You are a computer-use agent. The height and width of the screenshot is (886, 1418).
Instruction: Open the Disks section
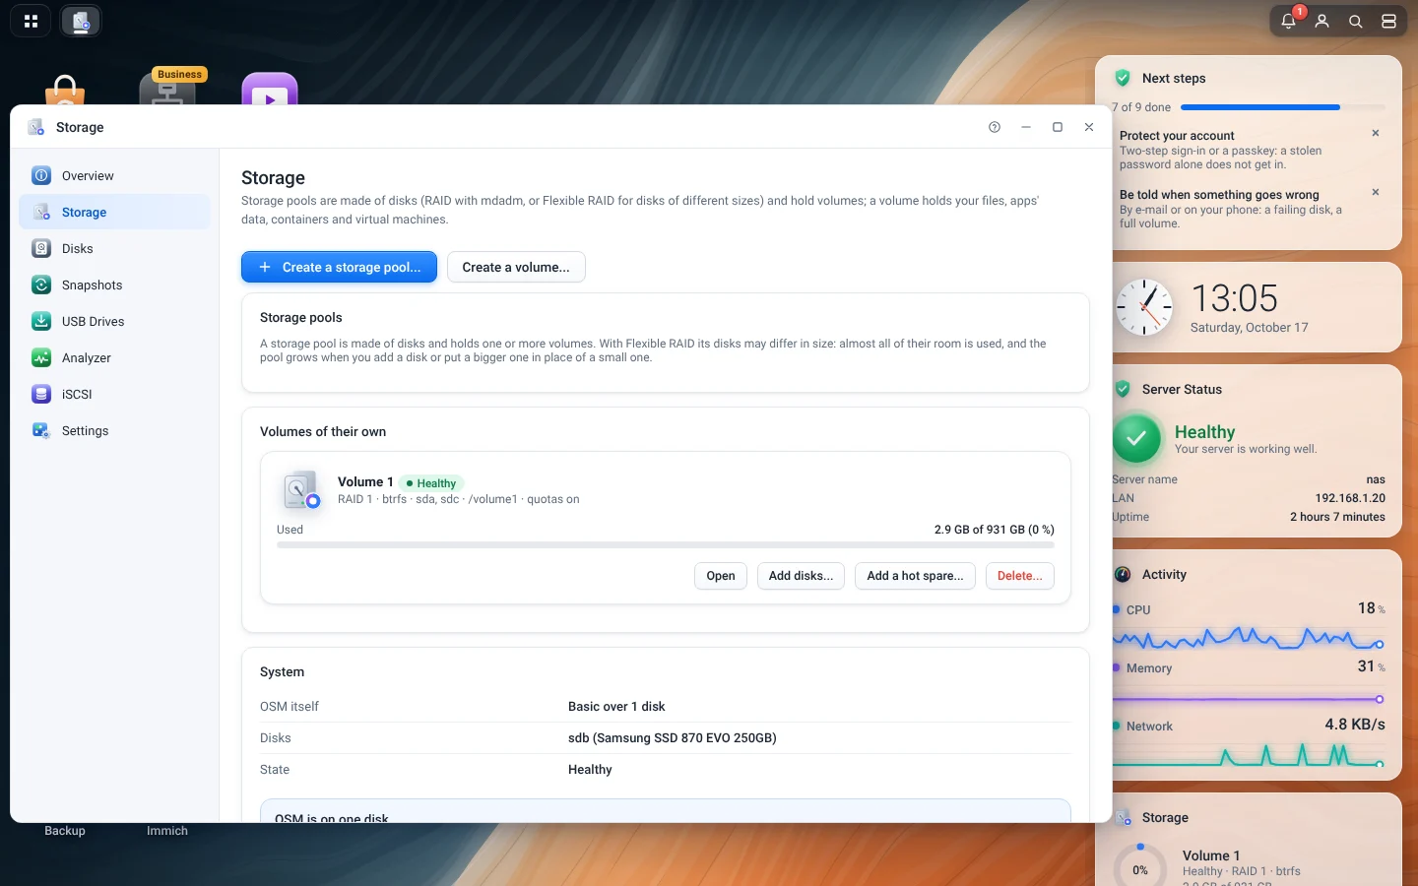[x=115, y=248]
